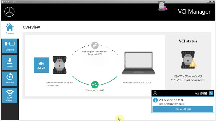Click the 'VCI status' heading
Screen dimensions: 216x121
click(188, 41)
